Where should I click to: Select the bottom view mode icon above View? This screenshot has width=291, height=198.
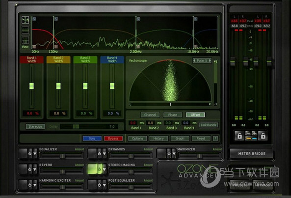pos(25,40)
